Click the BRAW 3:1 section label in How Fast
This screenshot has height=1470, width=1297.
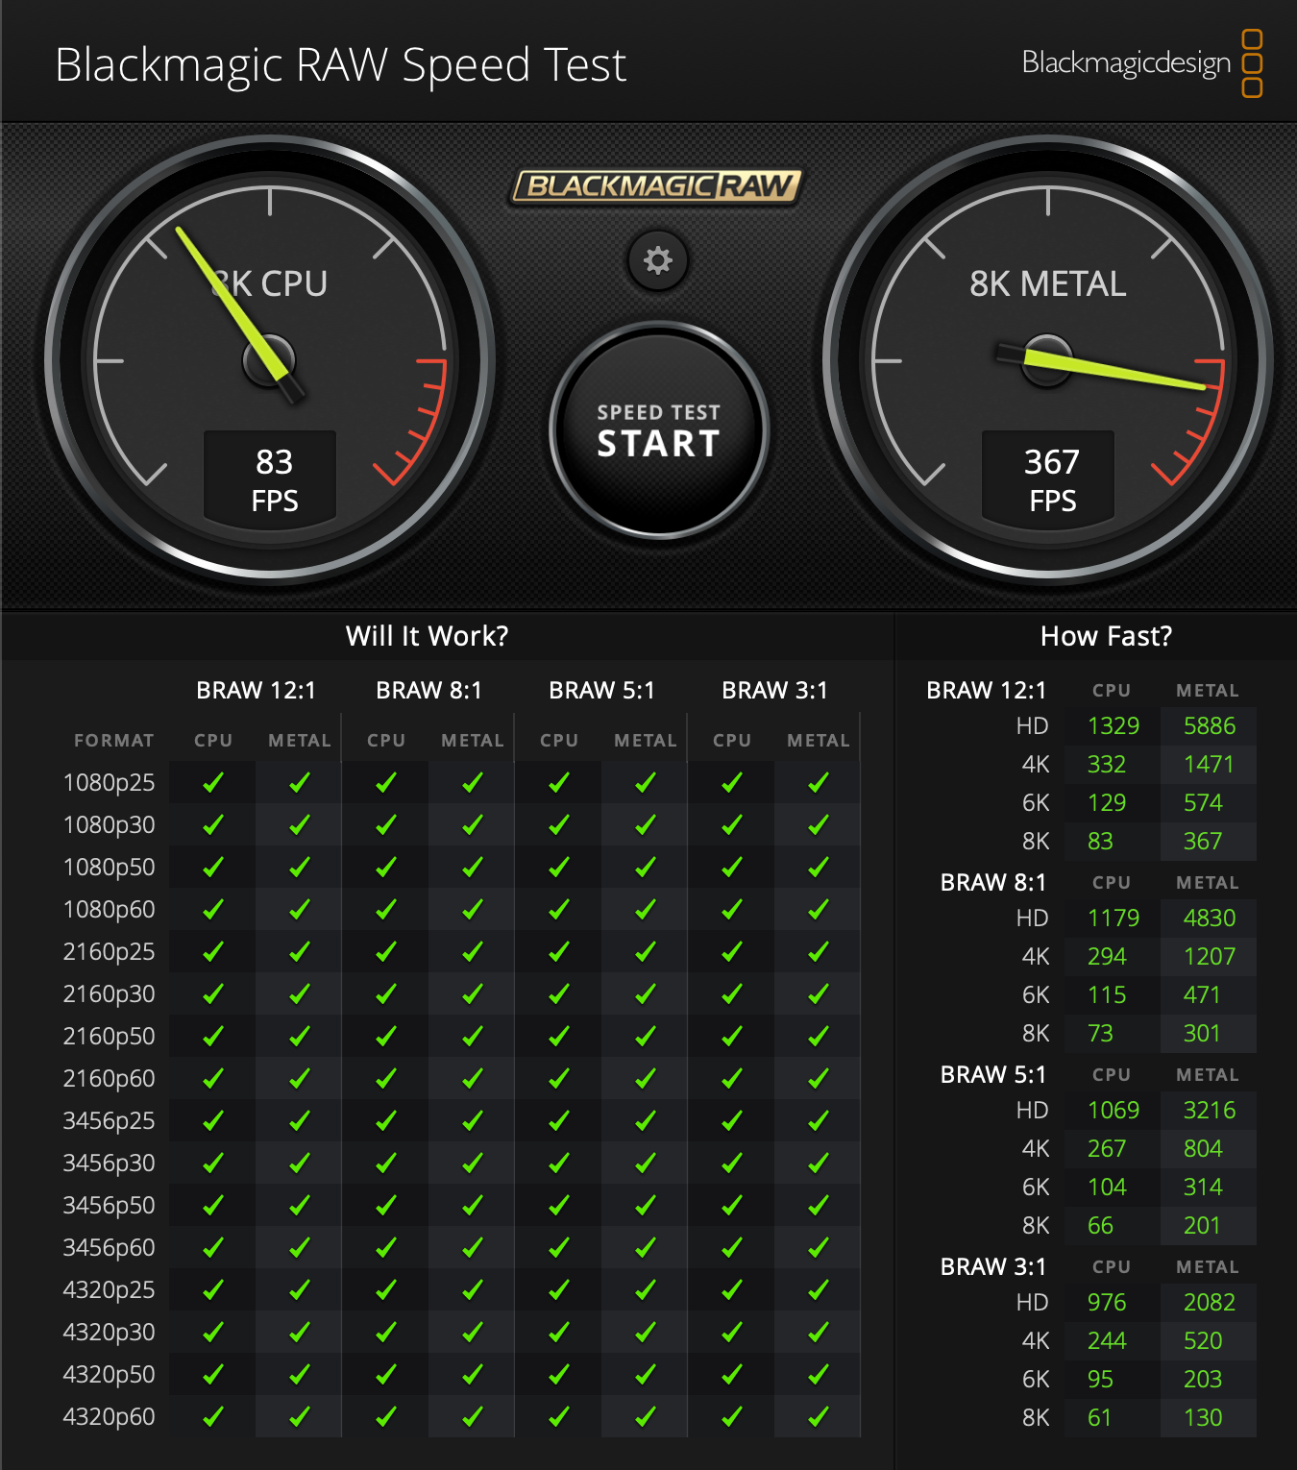tap(992, 1267)
